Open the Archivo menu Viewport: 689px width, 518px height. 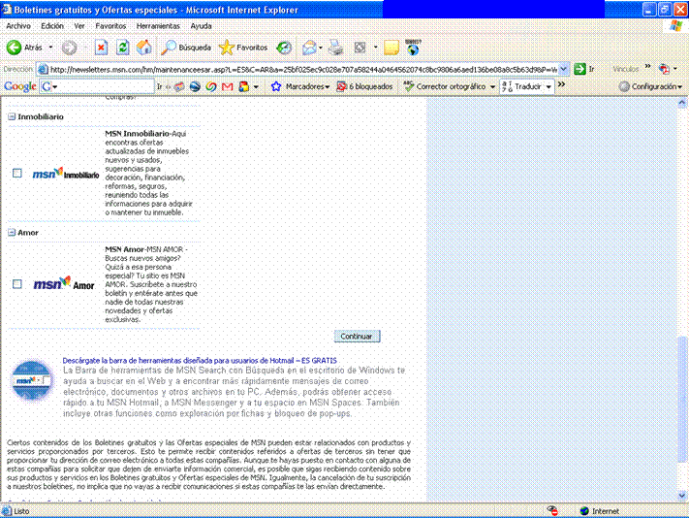click(x=19, y=25)
